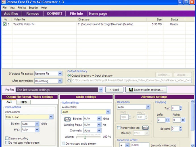Enable Do not copy audio stream
The image size is (196, 147).
click(64, 143)
